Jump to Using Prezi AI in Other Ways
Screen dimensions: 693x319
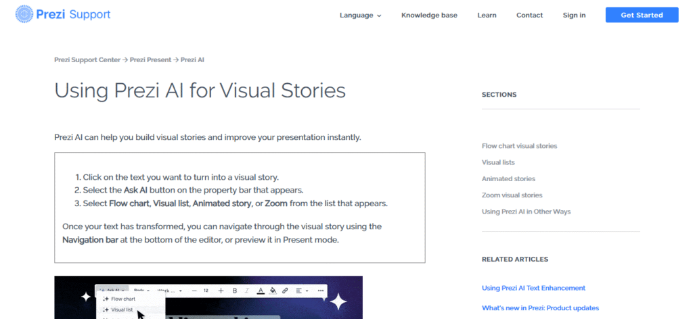pos(526,212)
